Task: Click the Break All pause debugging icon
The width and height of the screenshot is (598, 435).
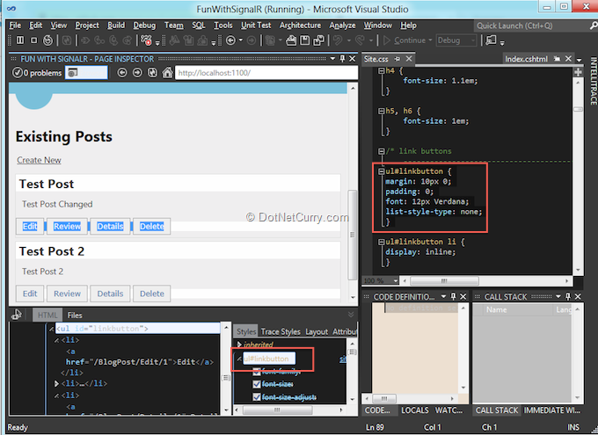Action: (x=20, y=40)
